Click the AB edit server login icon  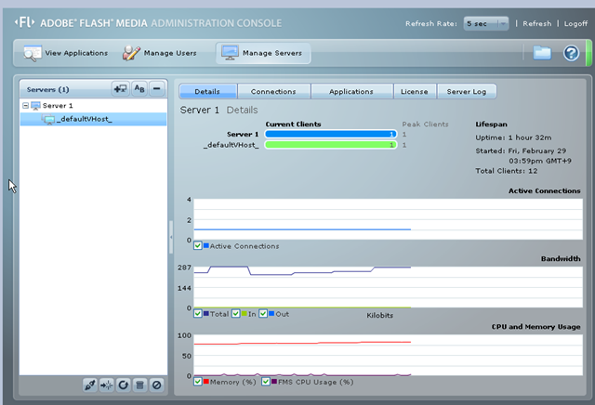pos(139,89)
